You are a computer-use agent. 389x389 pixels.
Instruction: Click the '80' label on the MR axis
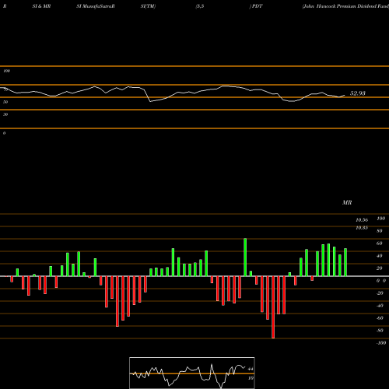tap(380, 231)
